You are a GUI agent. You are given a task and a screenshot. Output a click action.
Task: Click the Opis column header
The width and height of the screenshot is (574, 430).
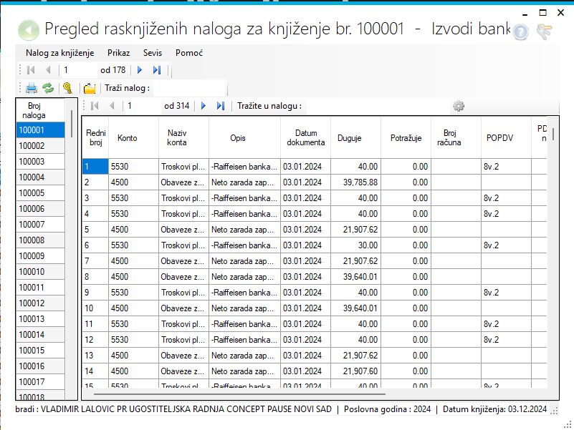click(244, 138)
